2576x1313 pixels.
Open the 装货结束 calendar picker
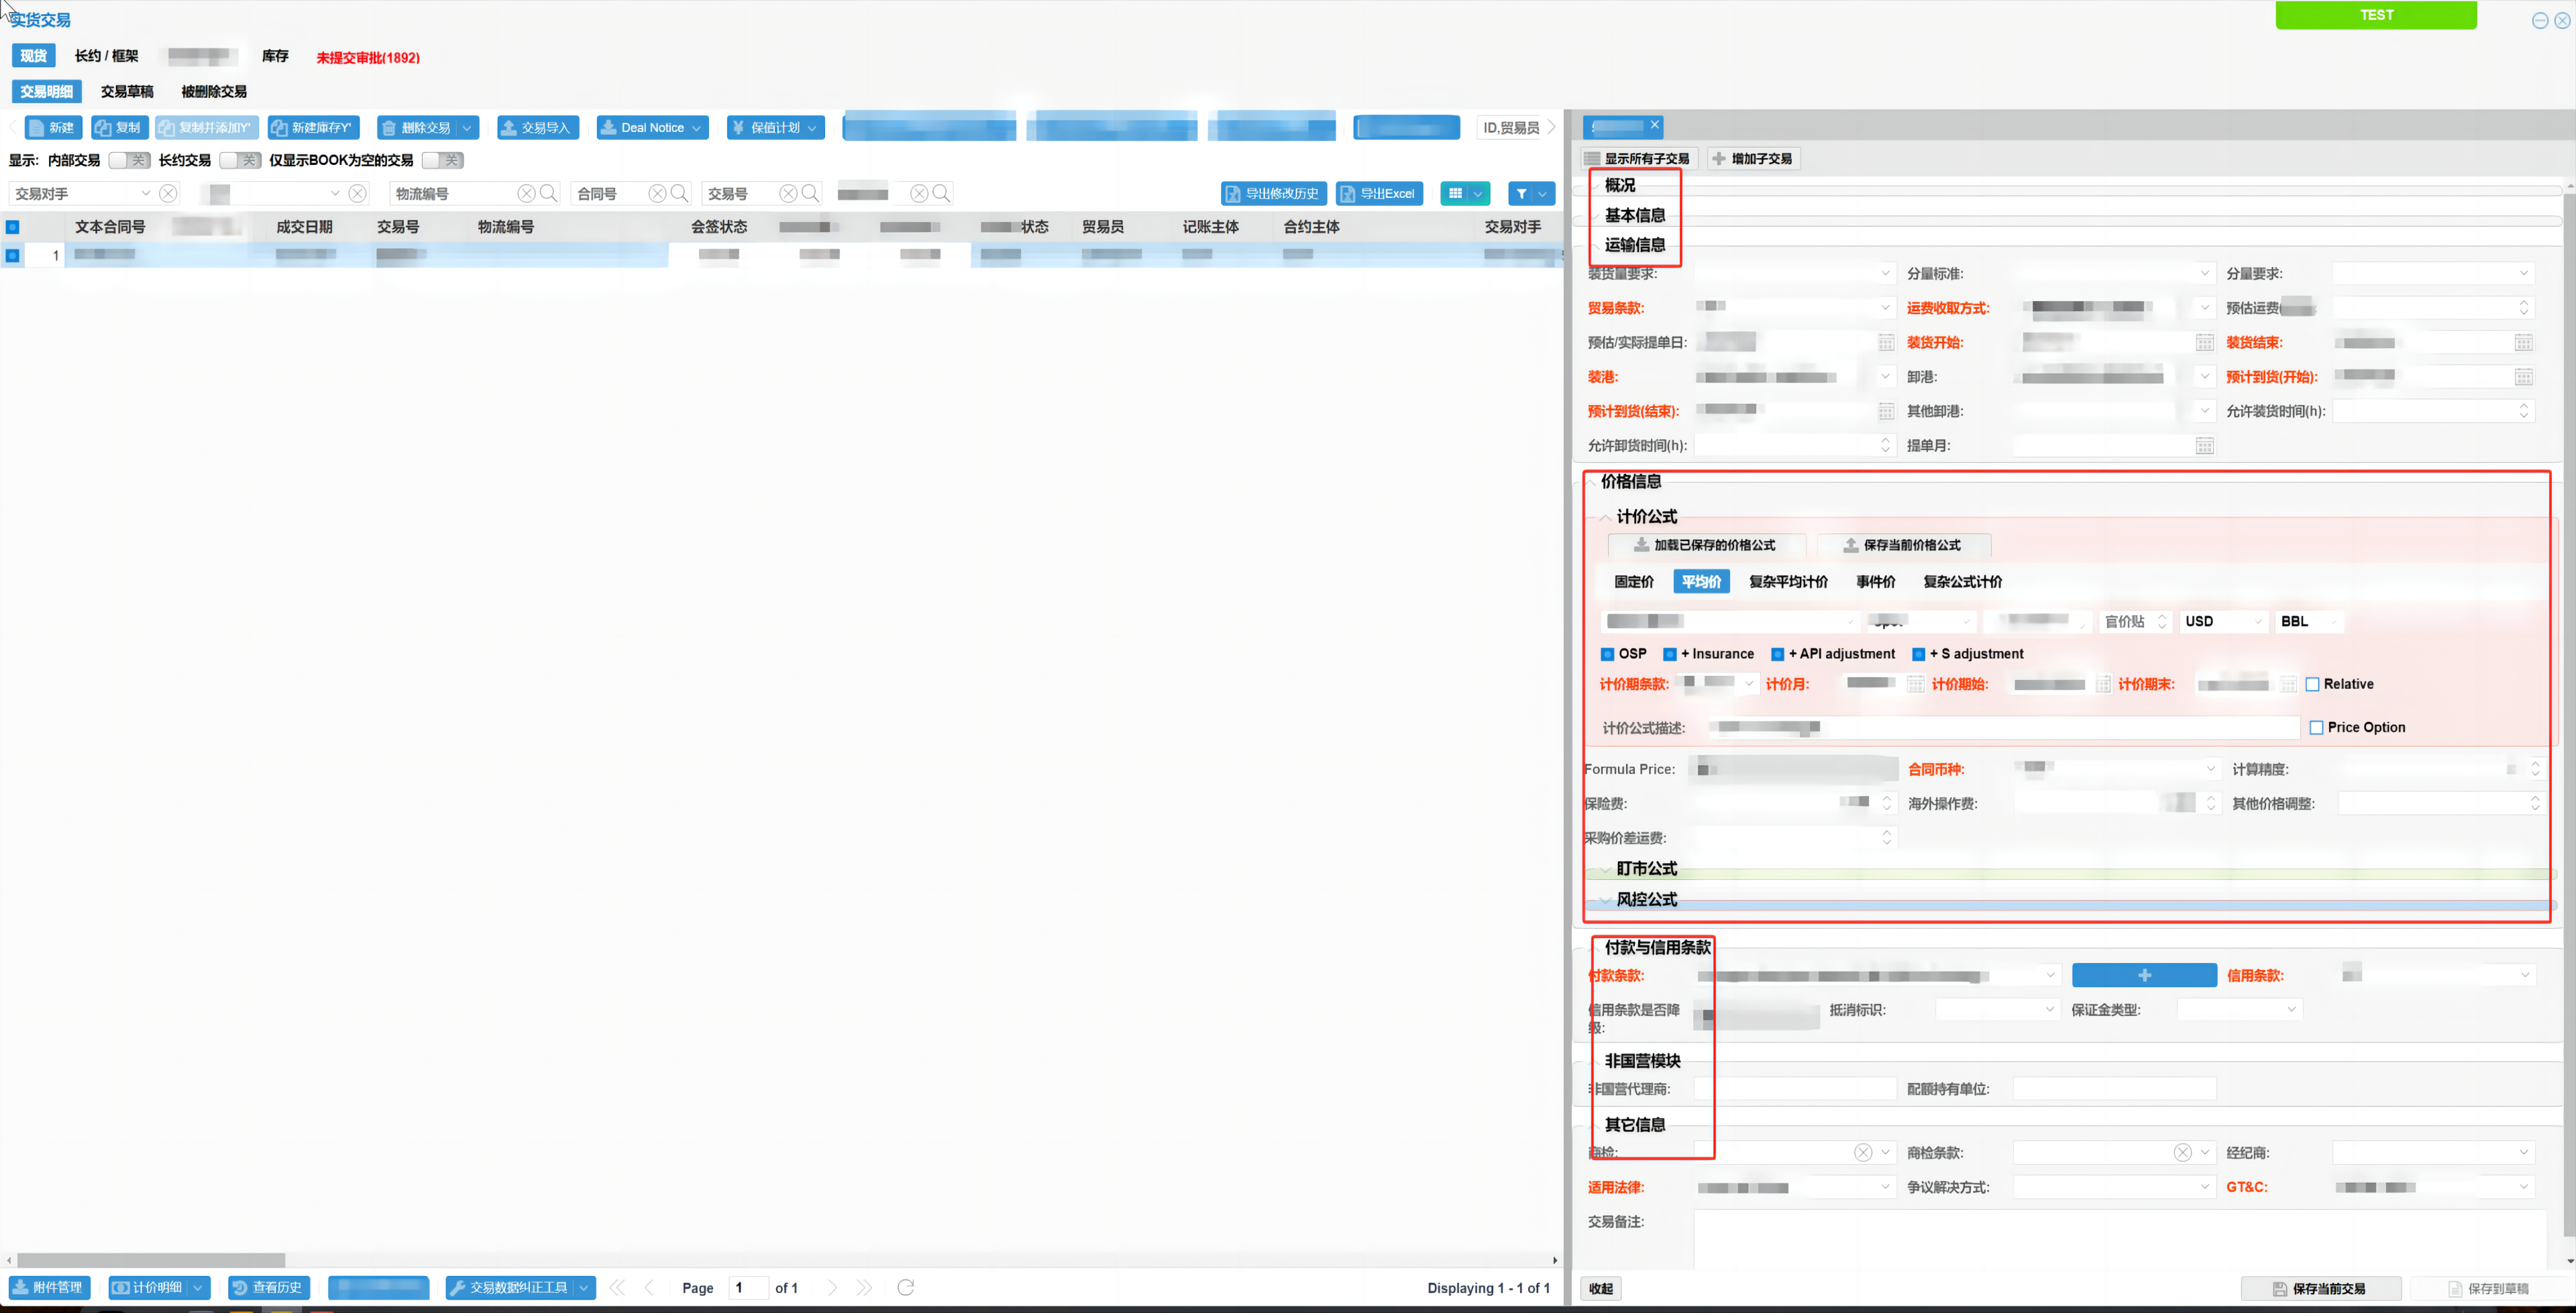(x=2523, y=342)
